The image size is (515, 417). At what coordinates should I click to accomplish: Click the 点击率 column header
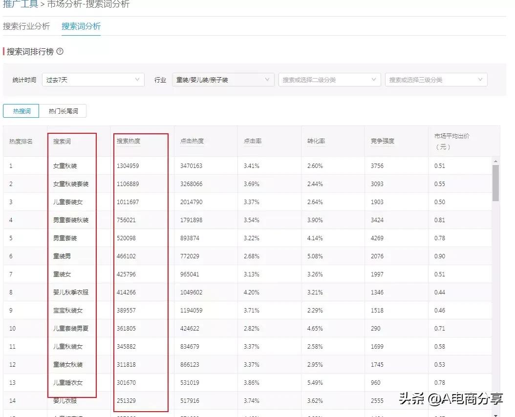(254, 141)
